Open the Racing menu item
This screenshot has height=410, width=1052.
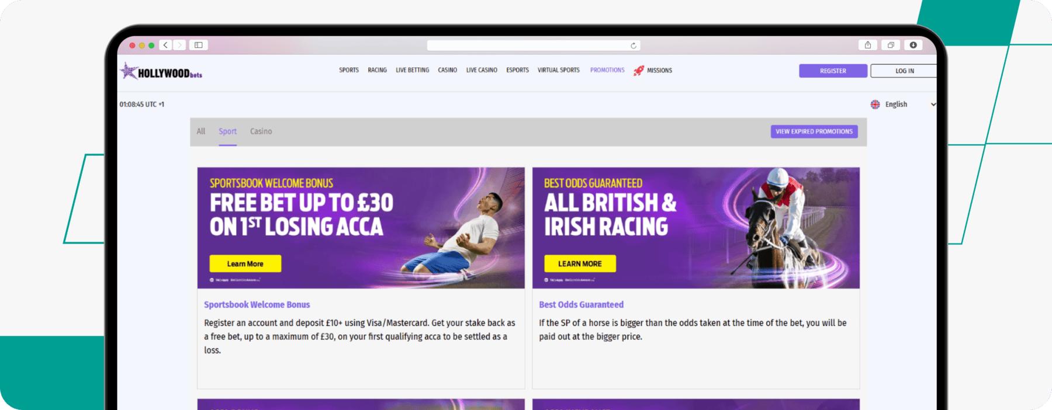pyautogui.click(x=377, y=70)
